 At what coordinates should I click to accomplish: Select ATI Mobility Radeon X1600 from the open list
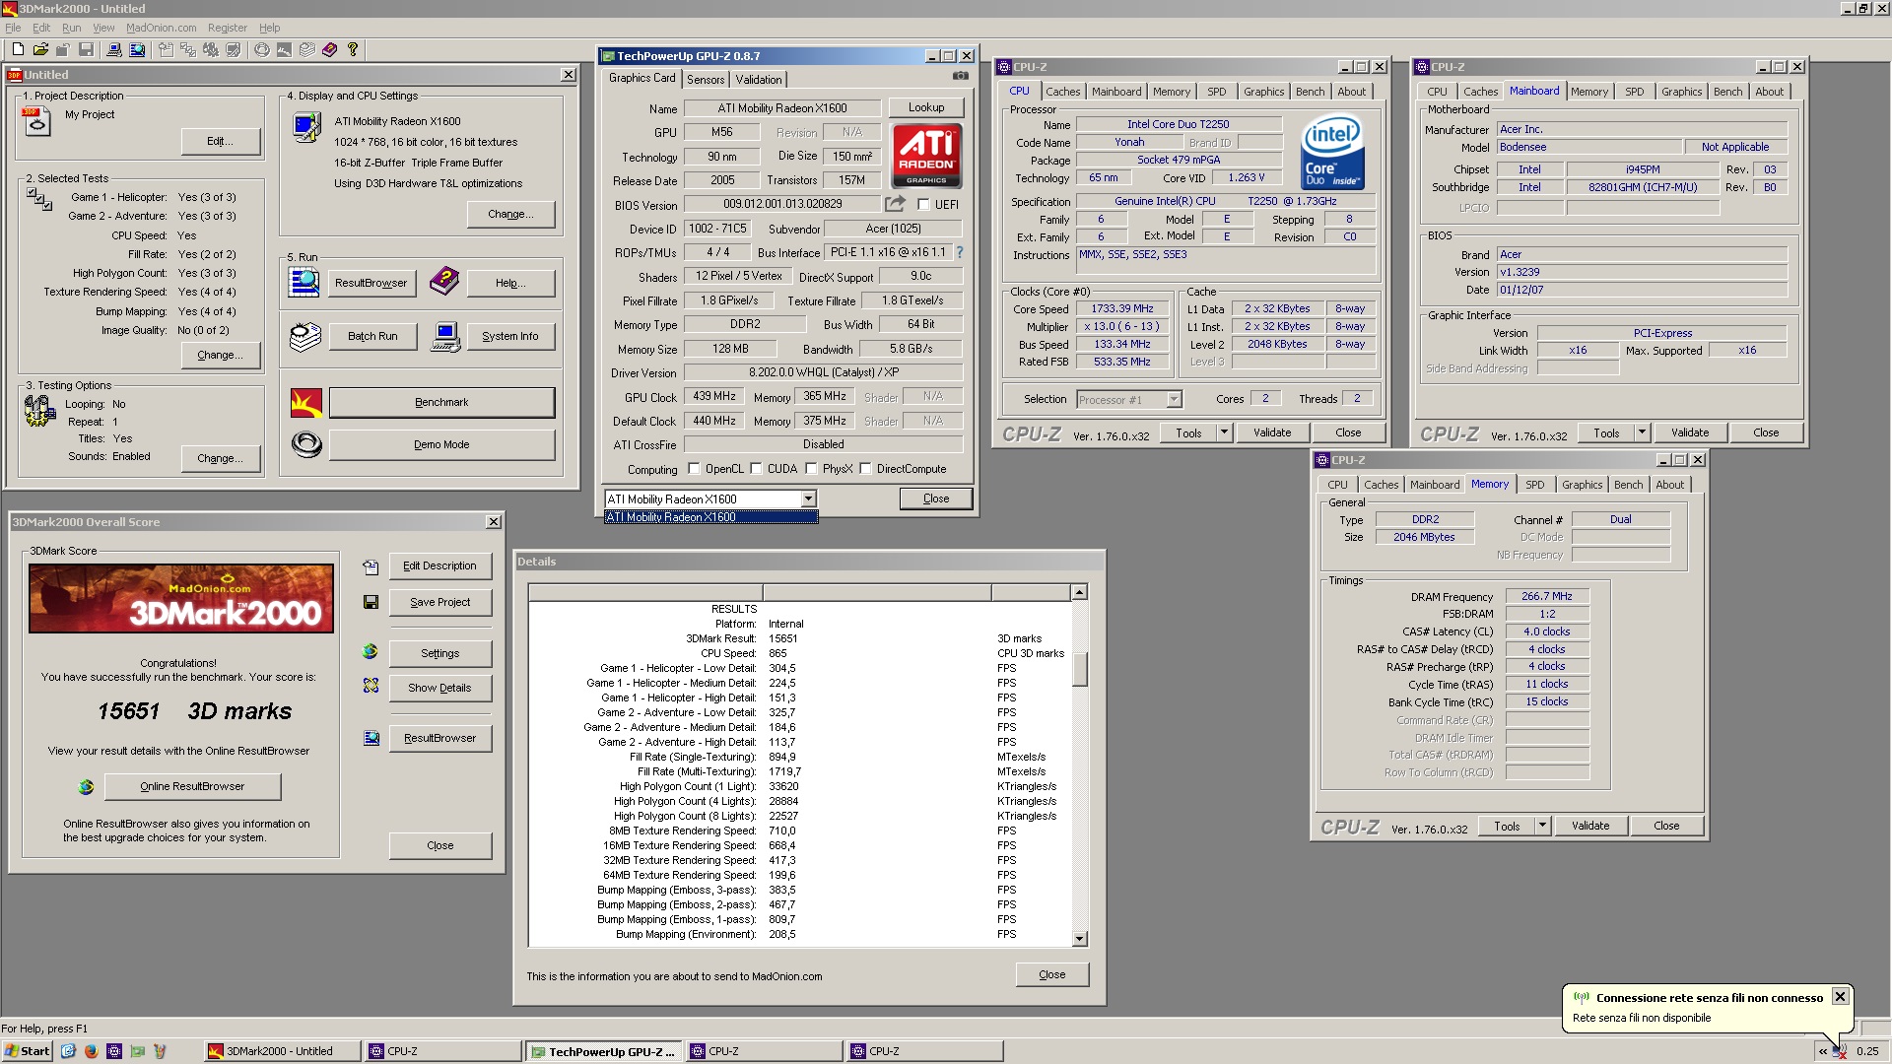(x=710, y=517)
